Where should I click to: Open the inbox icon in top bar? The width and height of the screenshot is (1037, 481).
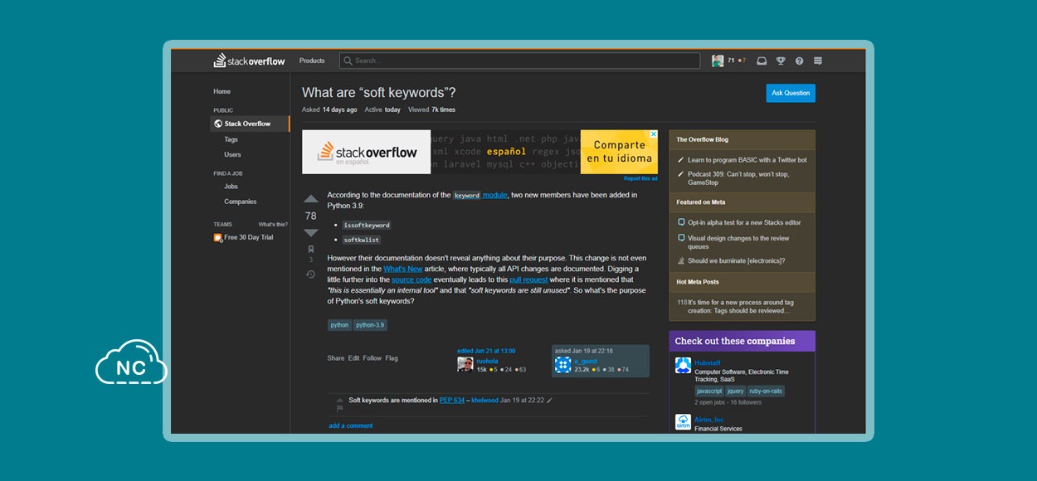click(x=762, y=61)
